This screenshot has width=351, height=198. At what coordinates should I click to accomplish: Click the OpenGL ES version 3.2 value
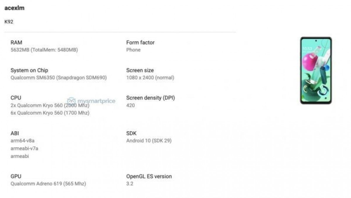point(129,184)
